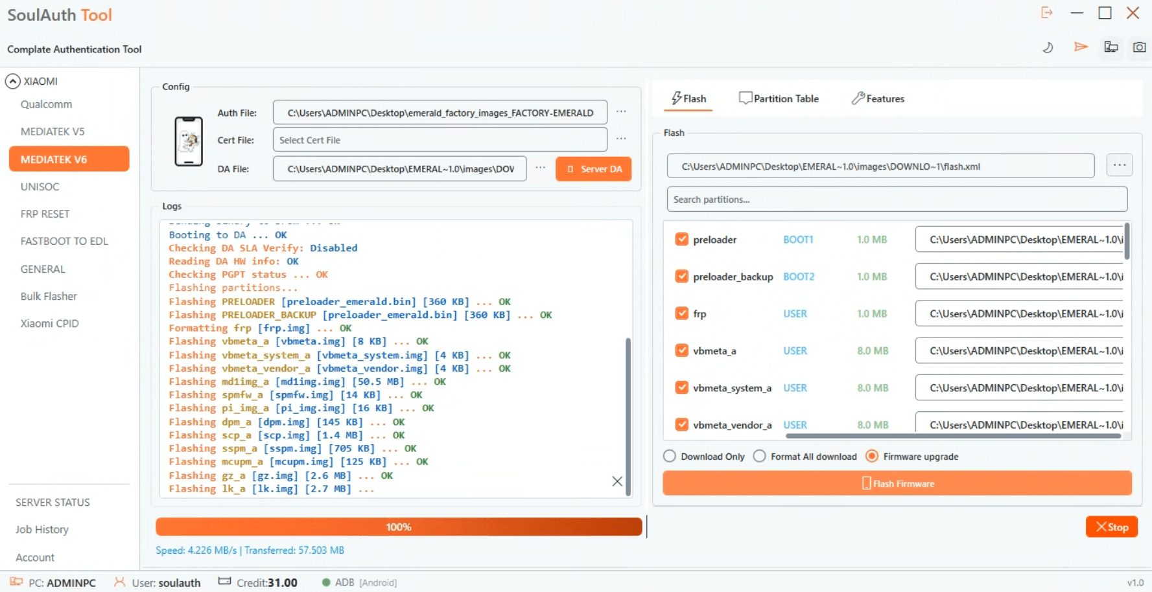Toggle dark mode moon icon
The height and width of the screenshot is (592, 1152).
1048,47
